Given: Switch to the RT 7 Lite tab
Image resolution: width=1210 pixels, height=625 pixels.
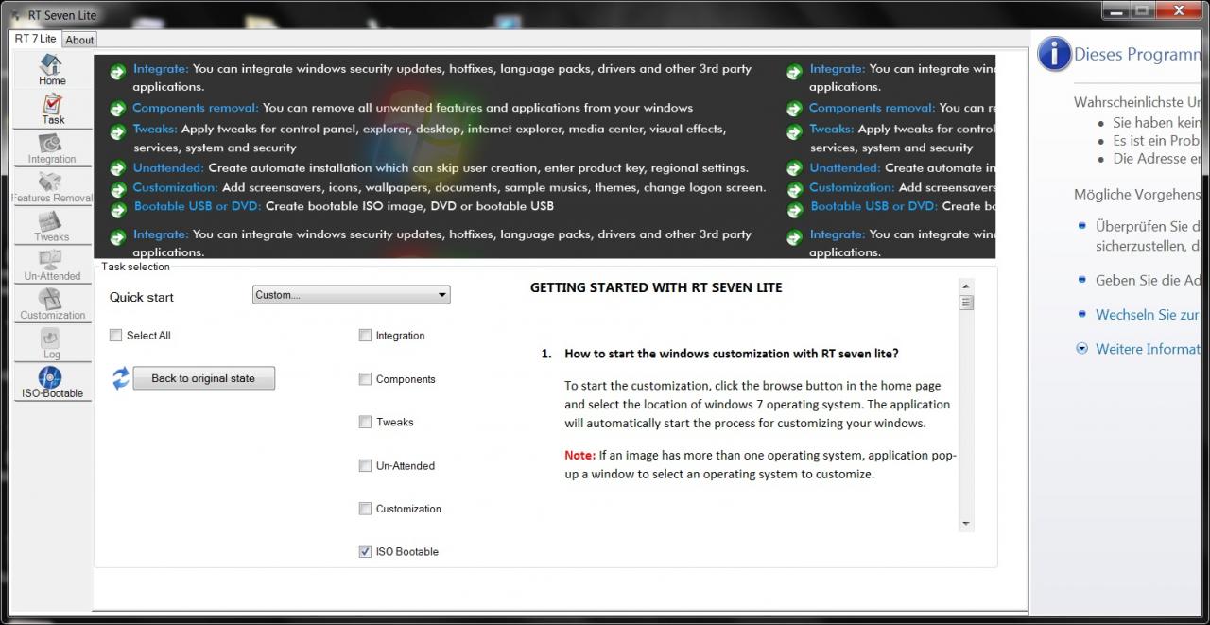Looking at the screenshot, I should point(35,39).
